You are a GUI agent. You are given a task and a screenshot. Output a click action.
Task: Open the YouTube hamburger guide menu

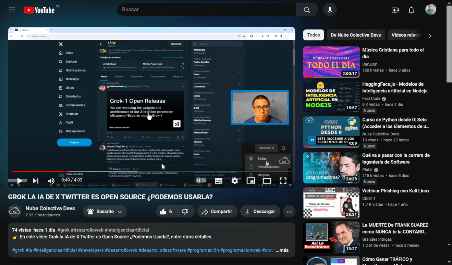pyautogui.click(x=12, y=10)
